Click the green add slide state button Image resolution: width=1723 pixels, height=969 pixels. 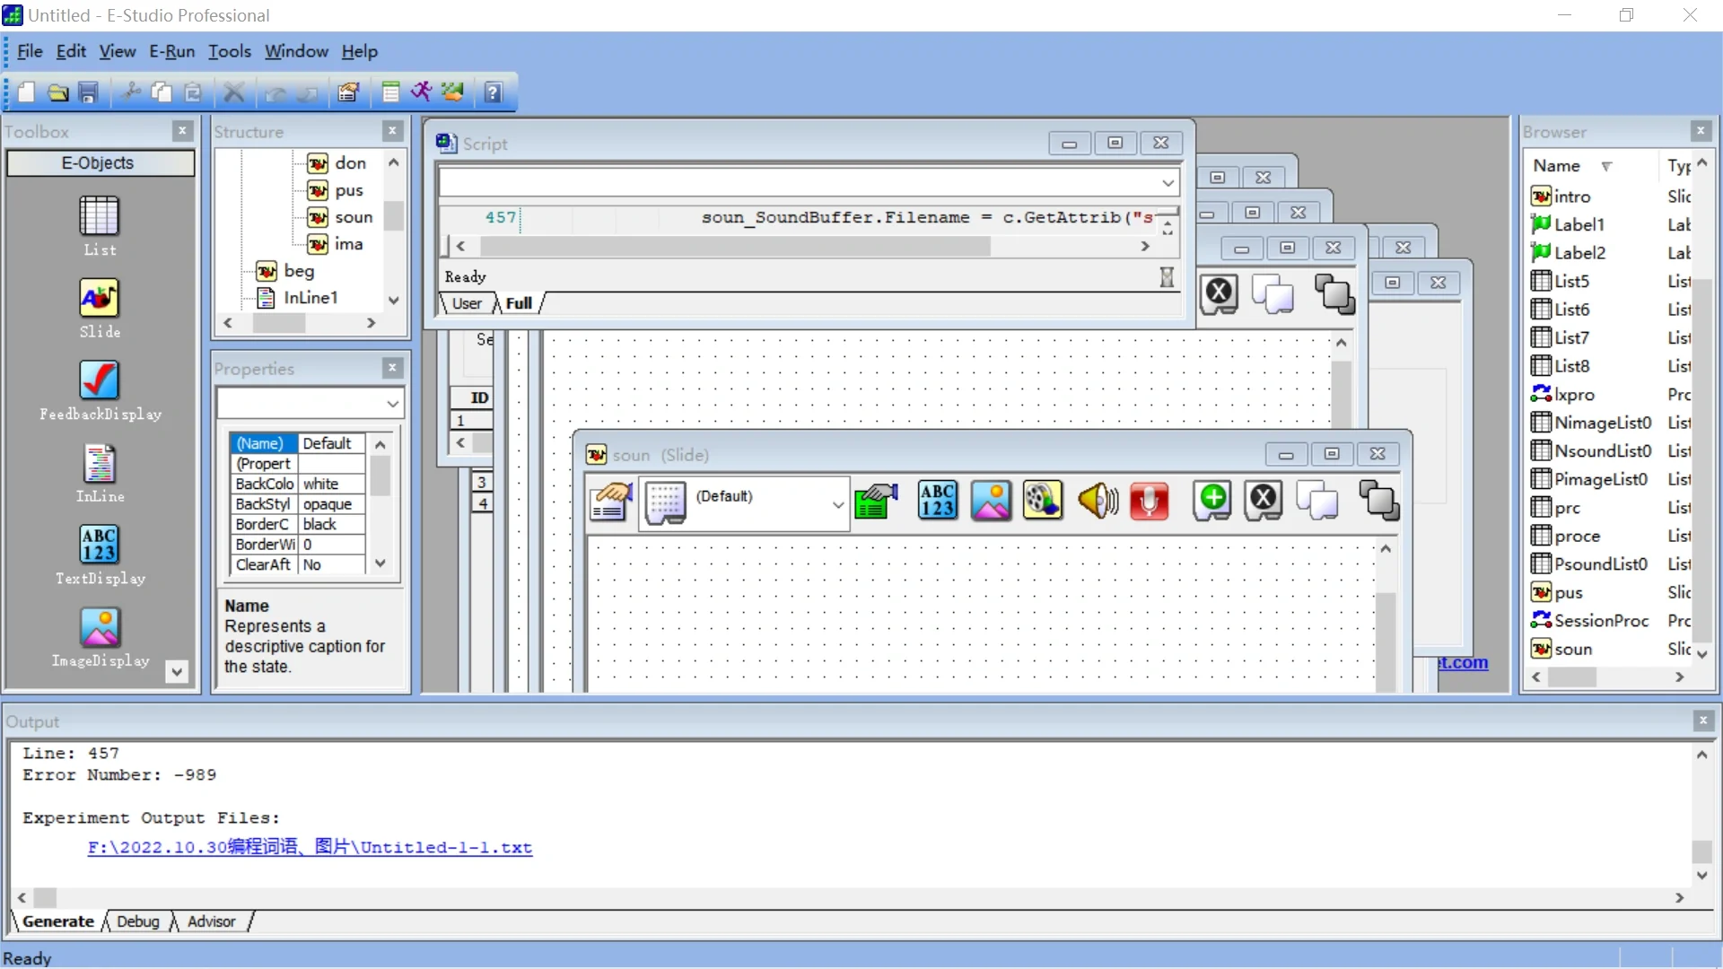coord(1212,501)
